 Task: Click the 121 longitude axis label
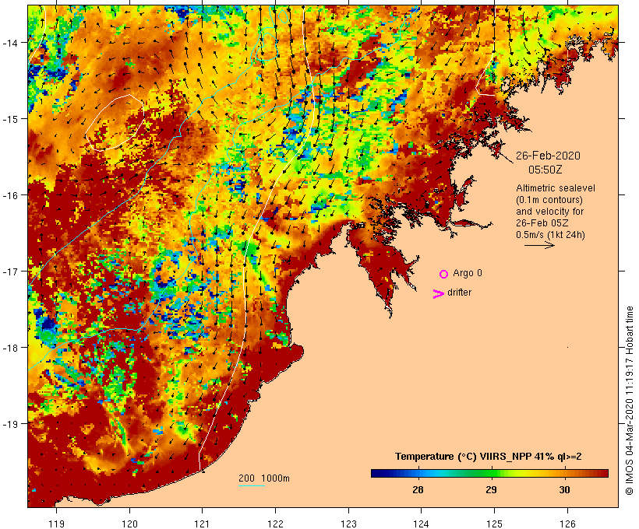click(202, 524)
